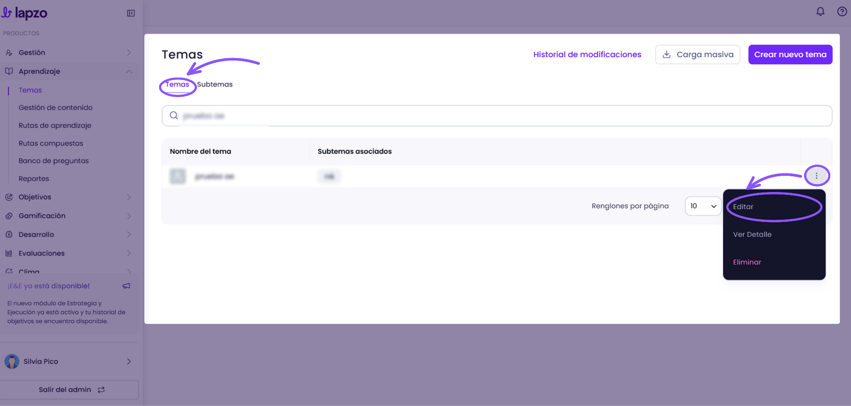Image resolution: width=851 pixels, height=406 pixels.
Task: Expand the Objetivos section
Action: [129, 197]
